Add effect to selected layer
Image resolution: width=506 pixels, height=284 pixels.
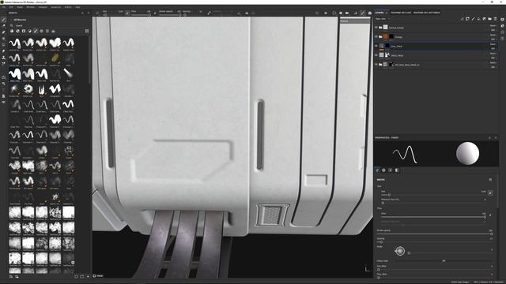point(462,19)
